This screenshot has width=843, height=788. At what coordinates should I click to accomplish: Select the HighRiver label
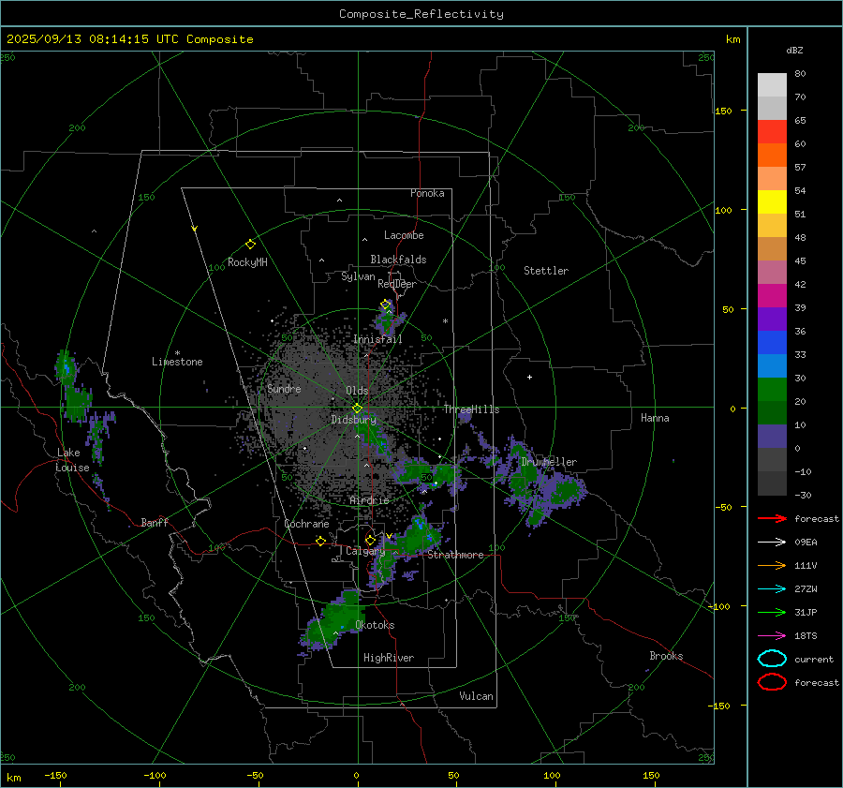(389, 658)
